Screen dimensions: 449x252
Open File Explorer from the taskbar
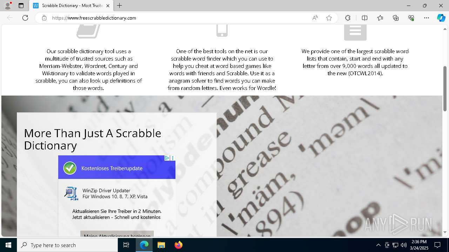coord(161,245)
